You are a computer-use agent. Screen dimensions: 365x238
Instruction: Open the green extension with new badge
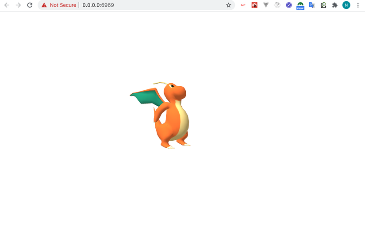pos(300,6)
